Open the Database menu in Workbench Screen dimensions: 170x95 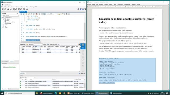pos(18,7)
